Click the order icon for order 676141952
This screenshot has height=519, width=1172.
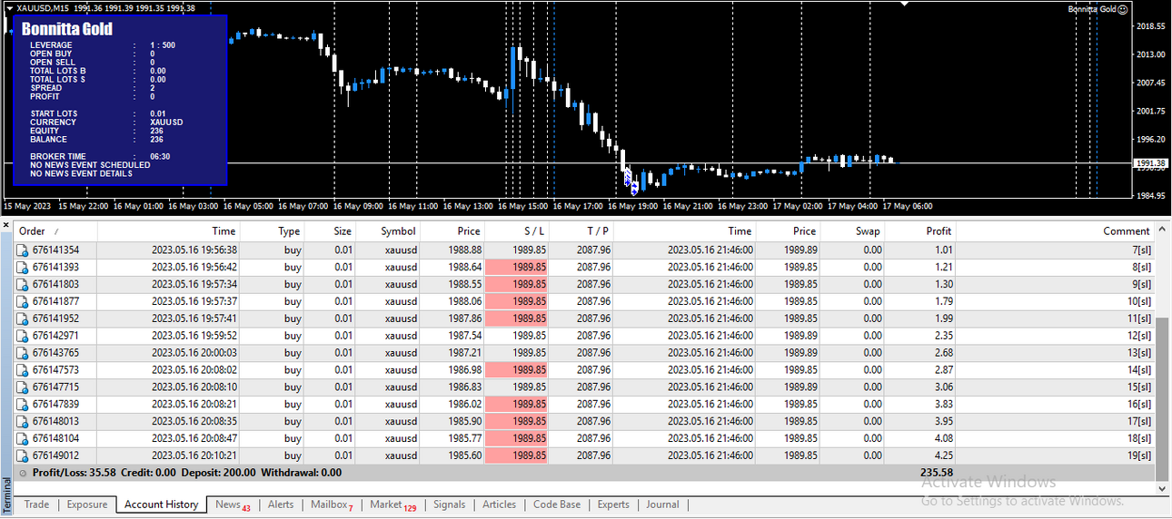click(23, 318)
